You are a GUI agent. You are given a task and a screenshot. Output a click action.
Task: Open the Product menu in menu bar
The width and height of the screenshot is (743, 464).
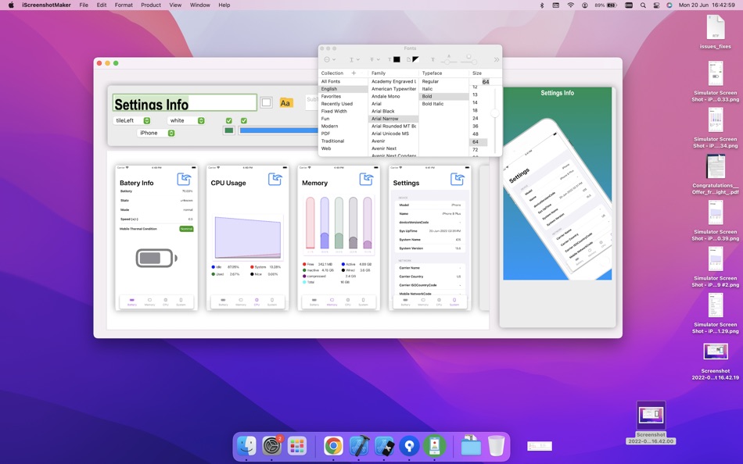point(150,5)
